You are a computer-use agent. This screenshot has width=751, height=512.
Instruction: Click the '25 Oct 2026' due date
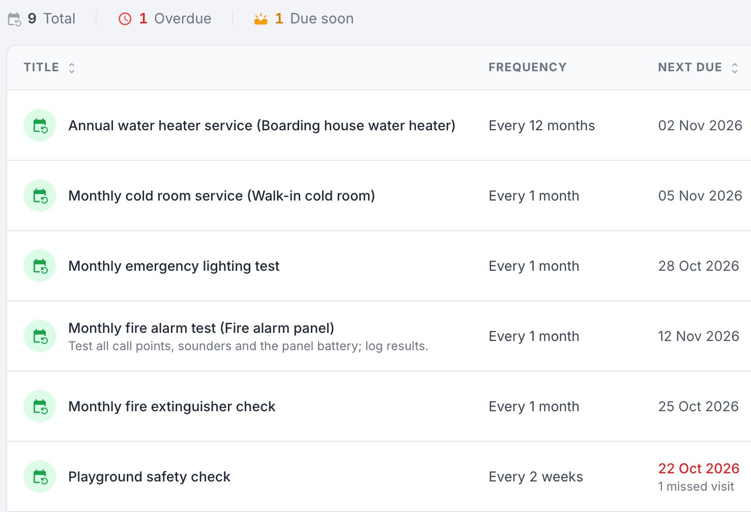tap(699, 406)
